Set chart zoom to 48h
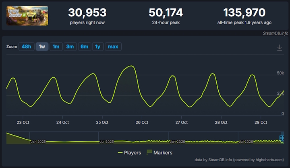The height and width of the screenshot is (168, 290). tap(27, 47)
